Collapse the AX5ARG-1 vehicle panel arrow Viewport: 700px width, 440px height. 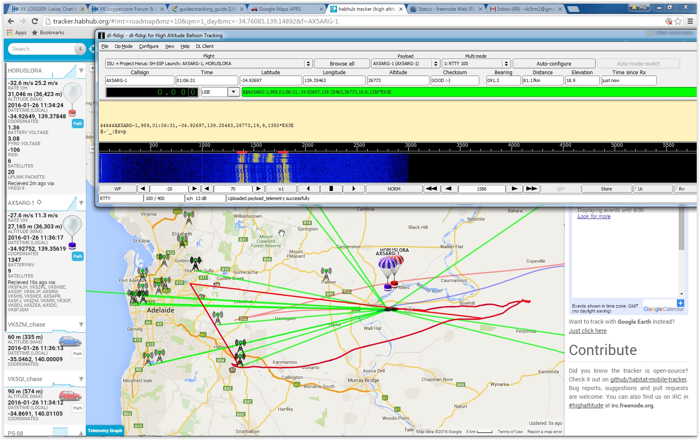pos(81,203)
